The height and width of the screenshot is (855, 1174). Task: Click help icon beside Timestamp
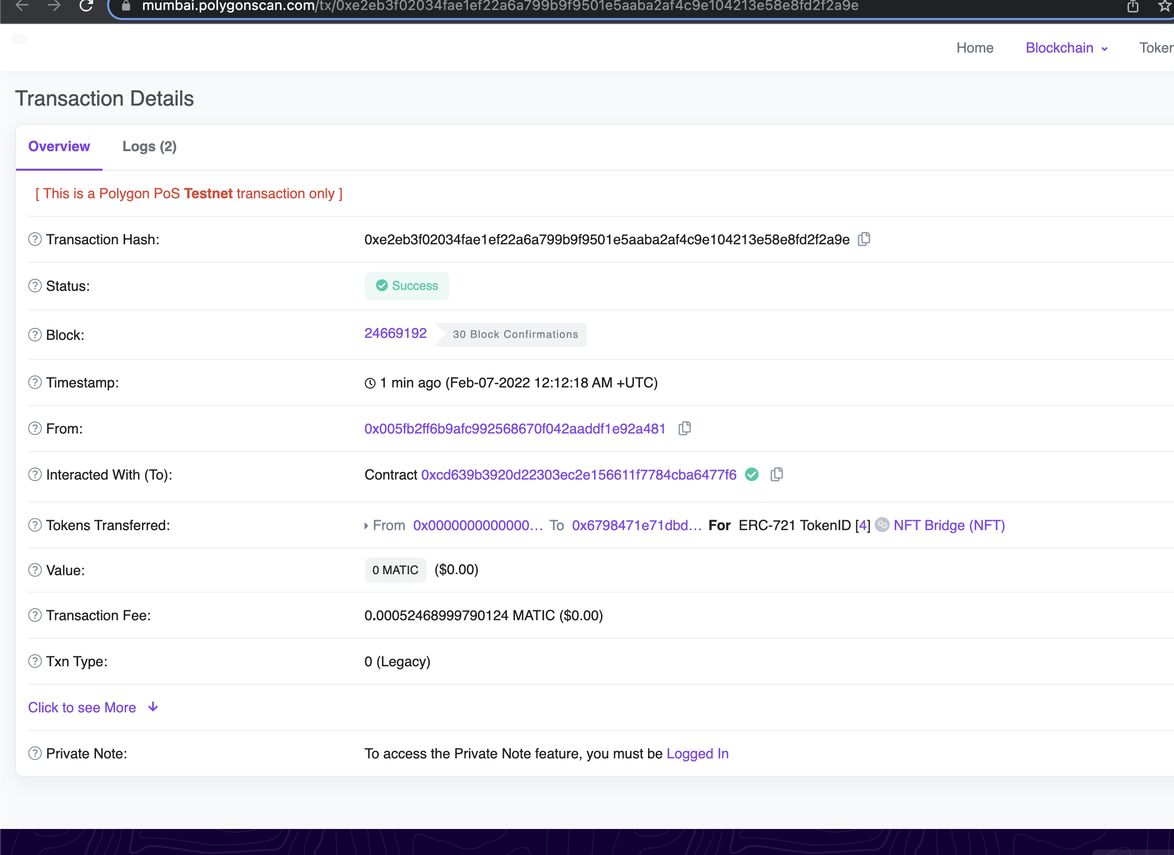coord(35,383)
